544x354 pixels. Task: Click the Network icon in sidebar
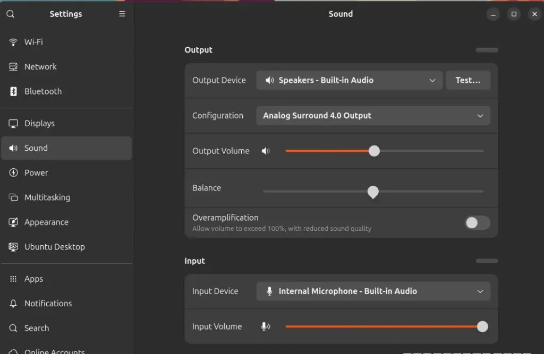(13, 66)
